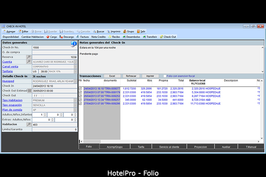Viewport: 266px width, 177px height.
Task: Enable Folio con exencion fiscal checkbox
Action: pos(165,76)
